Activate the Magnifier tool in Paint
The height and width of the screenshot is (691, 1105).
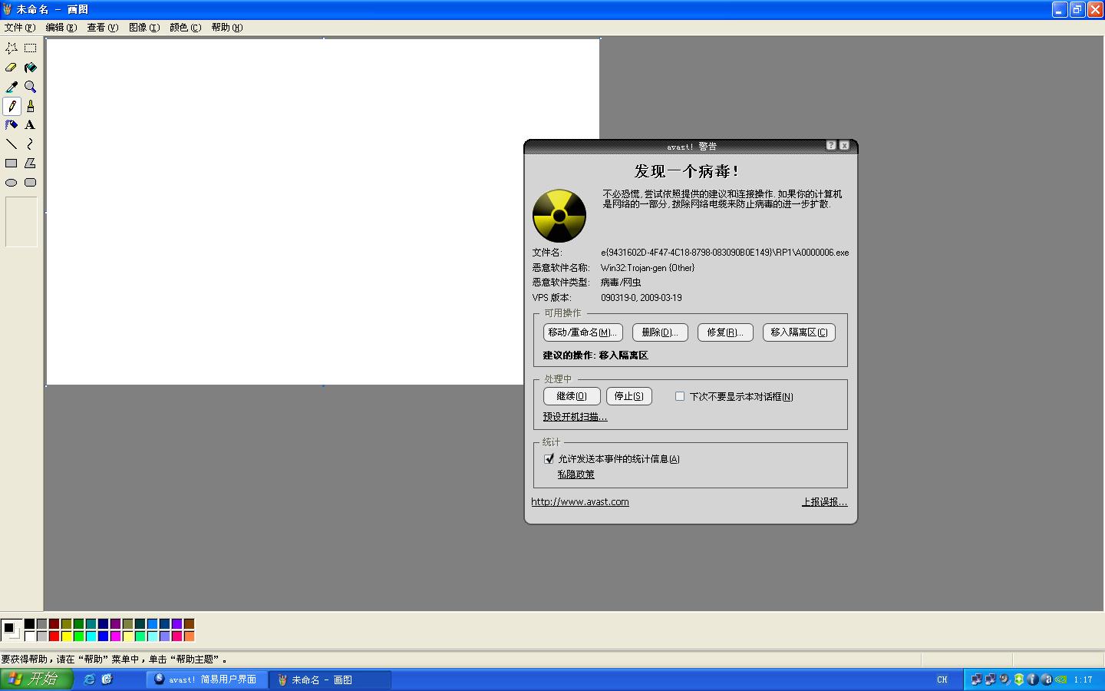pos(31,87)
